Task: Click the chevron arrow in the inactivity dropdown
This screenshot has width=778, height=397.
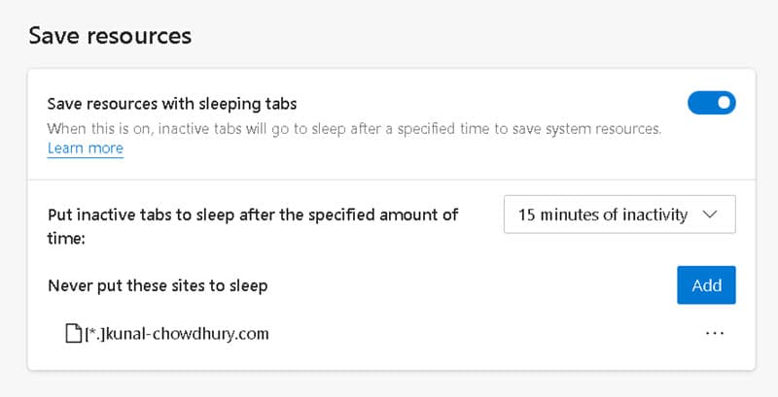Action: 710,215
